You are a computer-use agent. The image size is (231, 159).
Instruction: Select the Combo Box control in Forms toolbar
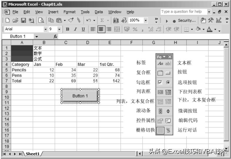pos(168,92)
